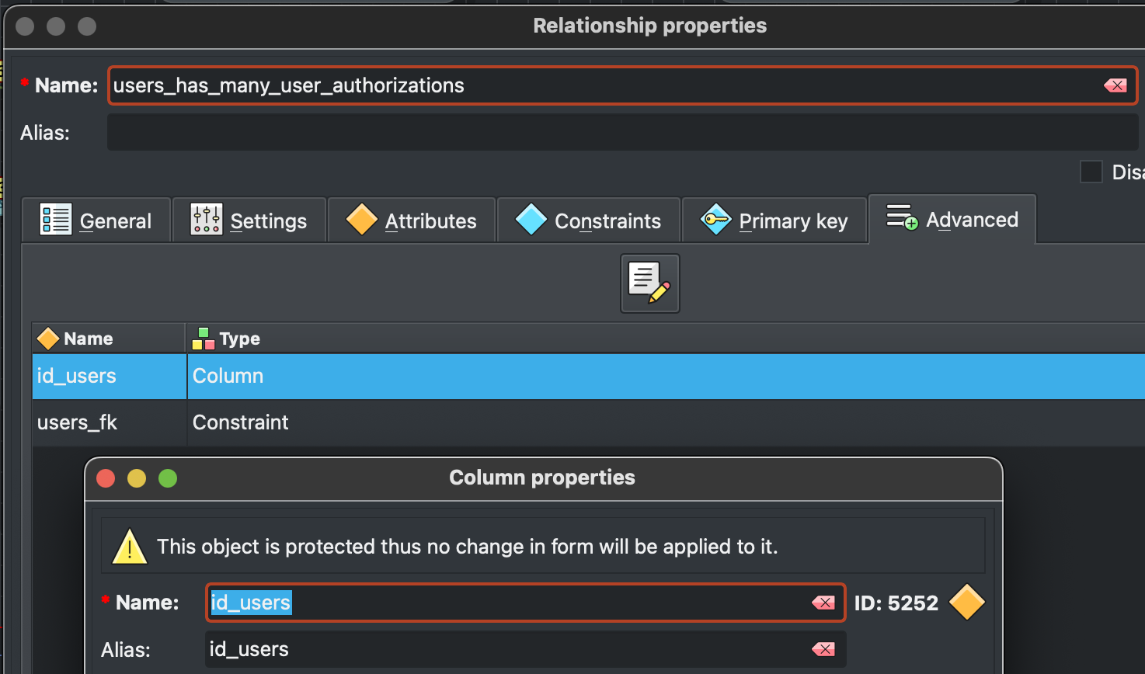Screen dimensions: 1145x674
Task: Click the orange diamond on the Attributes tab
Action: (361, 220)
